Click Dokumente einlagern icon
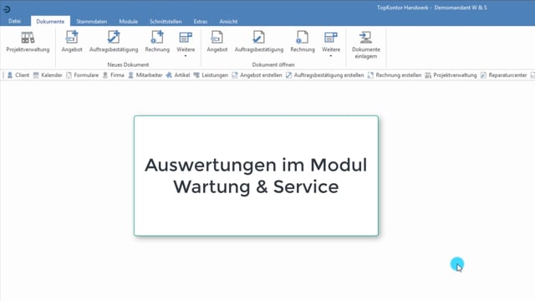 [366, 45]
